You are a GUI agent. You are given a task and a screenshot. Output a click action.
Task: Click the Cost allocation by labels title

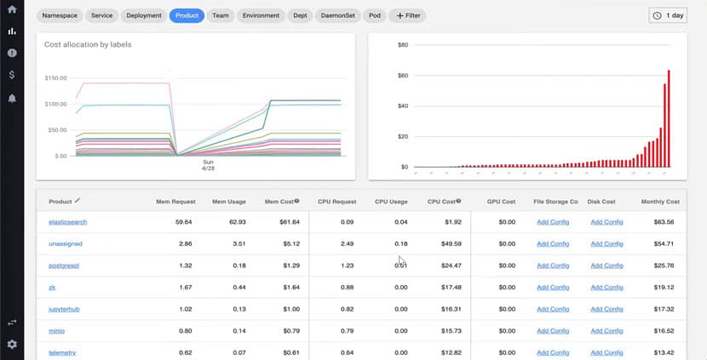(88, 44)
